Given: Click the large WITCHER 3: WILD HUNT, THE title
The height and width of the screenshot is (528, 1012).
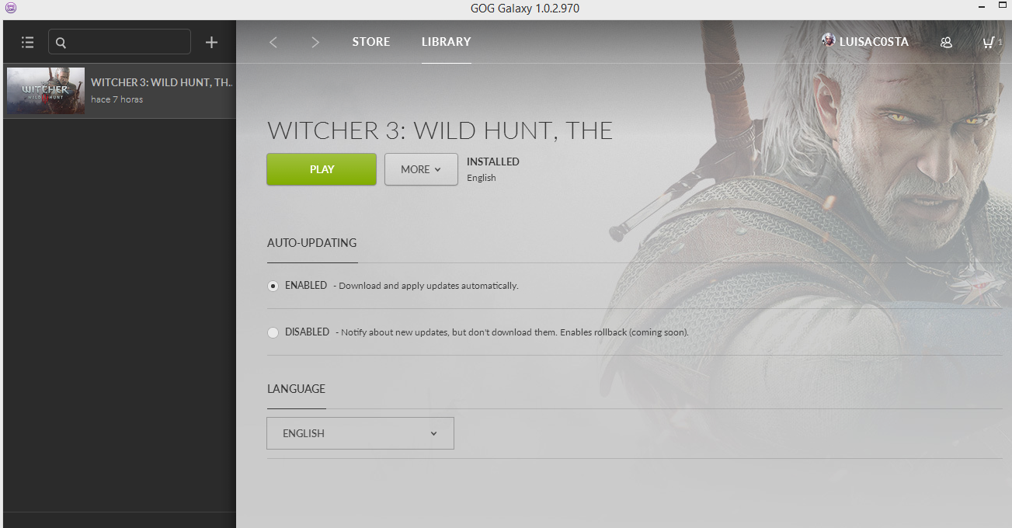Looking at the screenshot, I should tap(440, 130).
